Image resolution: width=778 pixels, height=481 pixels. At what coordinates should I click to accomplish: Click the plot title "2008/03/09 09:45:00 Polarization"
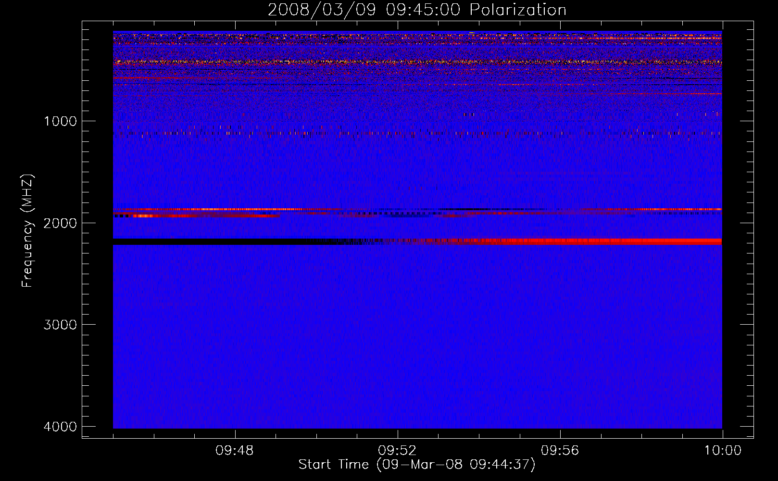pyautogui.click(x=417, y=10)
